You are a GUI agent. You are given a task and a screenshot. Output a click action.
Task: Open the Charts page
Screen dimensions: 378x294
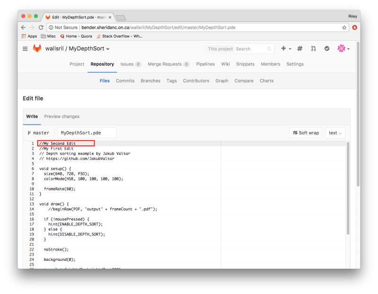click(266, 80)
